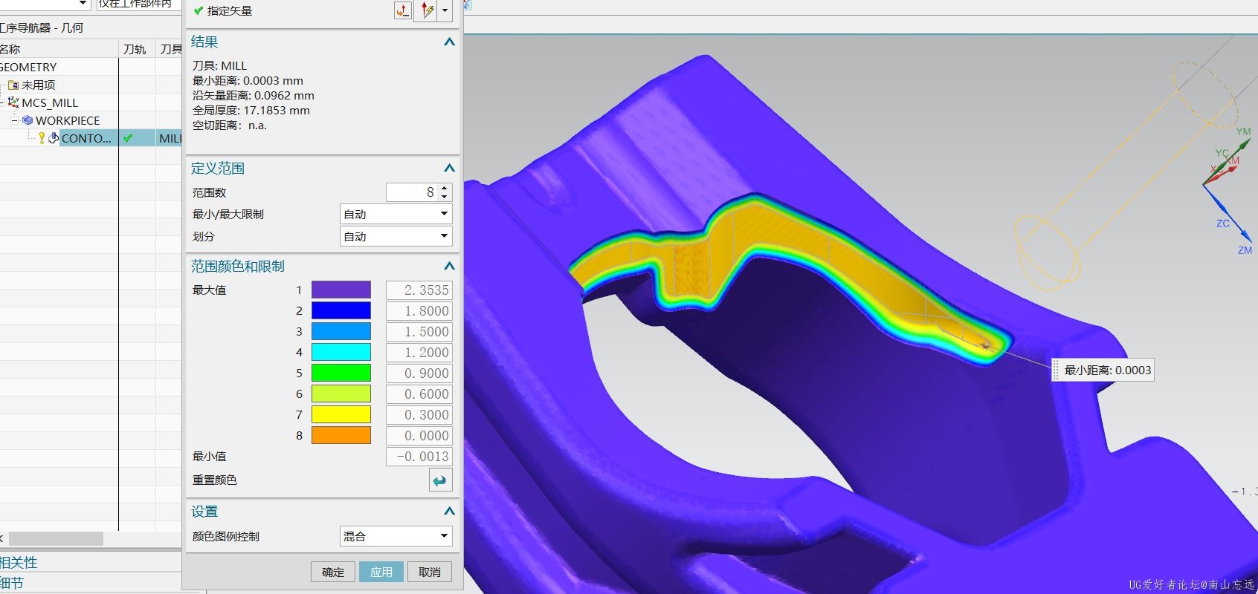Click the 1.8000 limit field
The height and width of the screenshot is (594, 1258).
coord(419,311)
